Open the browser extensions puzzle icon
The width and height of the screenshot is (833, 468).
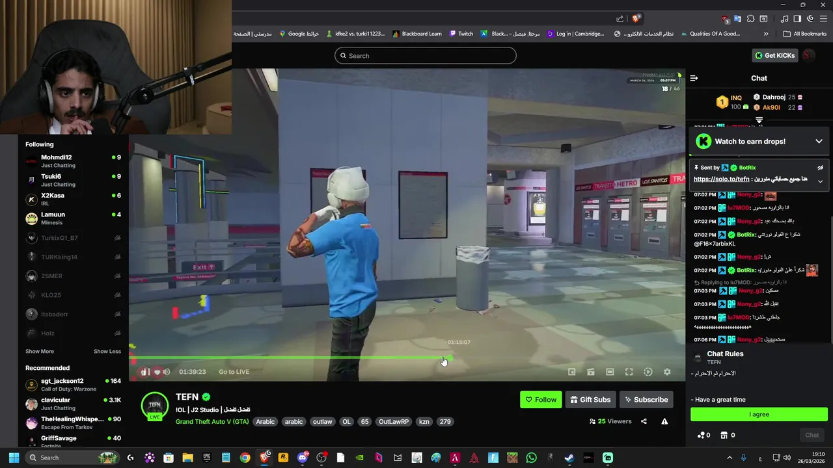coord(750,19)
